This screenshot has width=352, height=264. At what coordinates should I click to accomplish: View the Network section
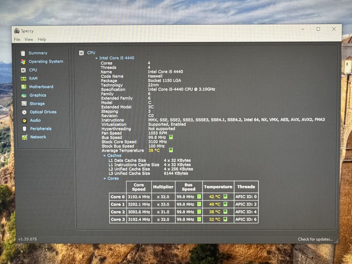tap(38, 137)
